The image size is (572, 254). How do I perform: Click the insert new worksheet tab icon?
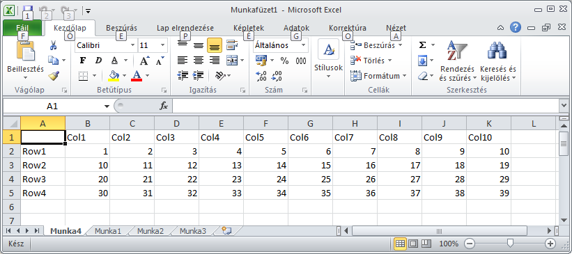pos(227,230)
